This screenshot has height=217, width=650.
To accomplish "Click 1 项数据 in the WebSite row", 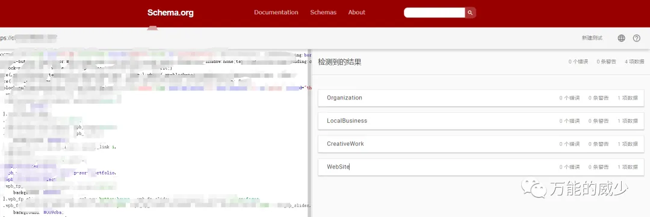I will point(628,167).
